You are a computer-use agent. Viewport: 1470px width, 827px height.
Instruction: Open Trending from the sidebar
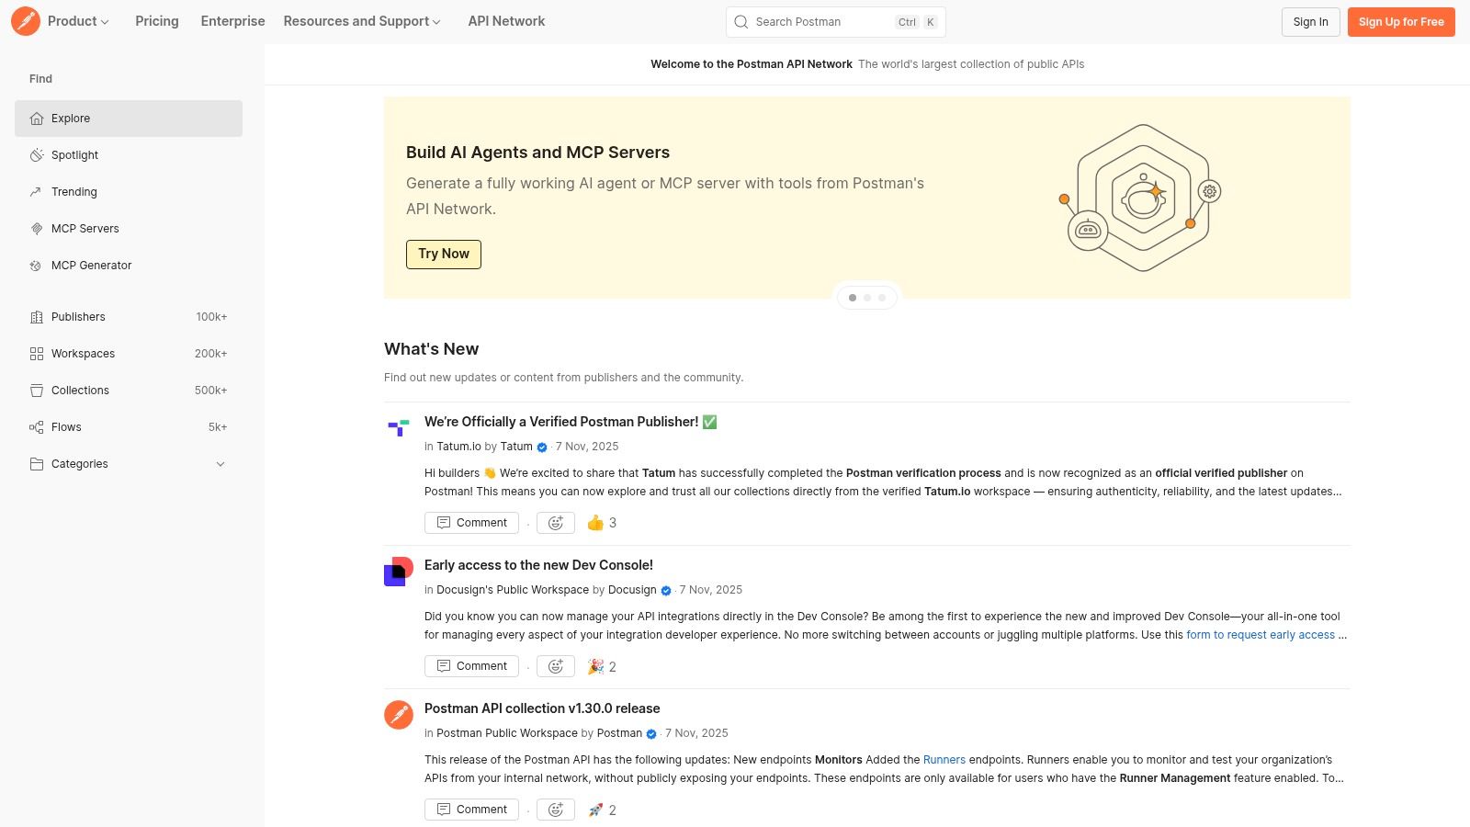pyautogui.click(x=73, y=191)
